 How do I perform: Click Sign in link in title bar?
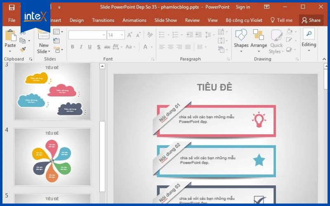(243, 7)
